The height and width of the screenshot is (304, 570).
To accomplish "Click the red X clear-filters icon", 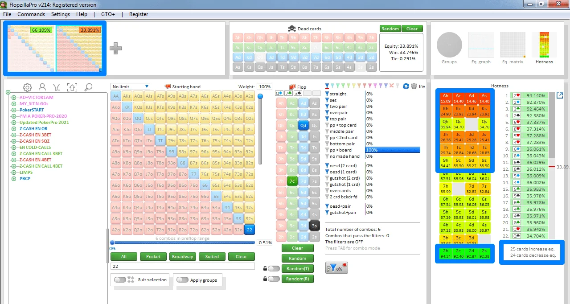I will 392,86.
